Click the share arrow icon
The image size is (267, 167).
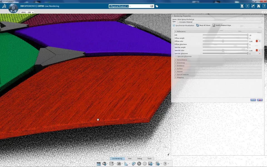coord(253,6)
